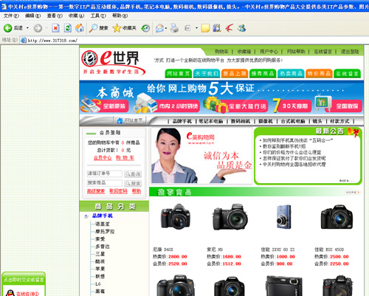Click the 搜索商品 search input field
This screenshot has width=369, height=296.
click(x=104, y=183)
